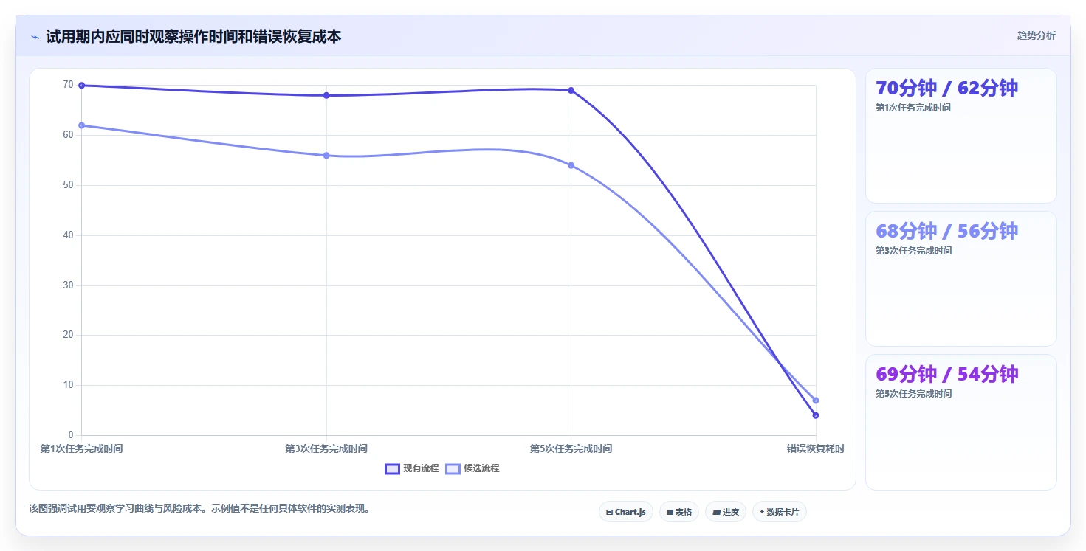Click the 现有流程 point above 错误恢复耗时
Screen dimensions: 1086x551
click(816, 415)
